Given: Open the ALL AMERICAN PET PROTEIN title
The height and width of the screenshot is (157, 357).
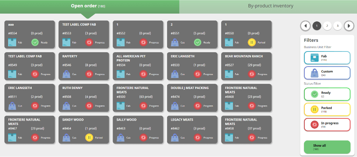Looking at the screenshot, I should [x=131, y=58].
